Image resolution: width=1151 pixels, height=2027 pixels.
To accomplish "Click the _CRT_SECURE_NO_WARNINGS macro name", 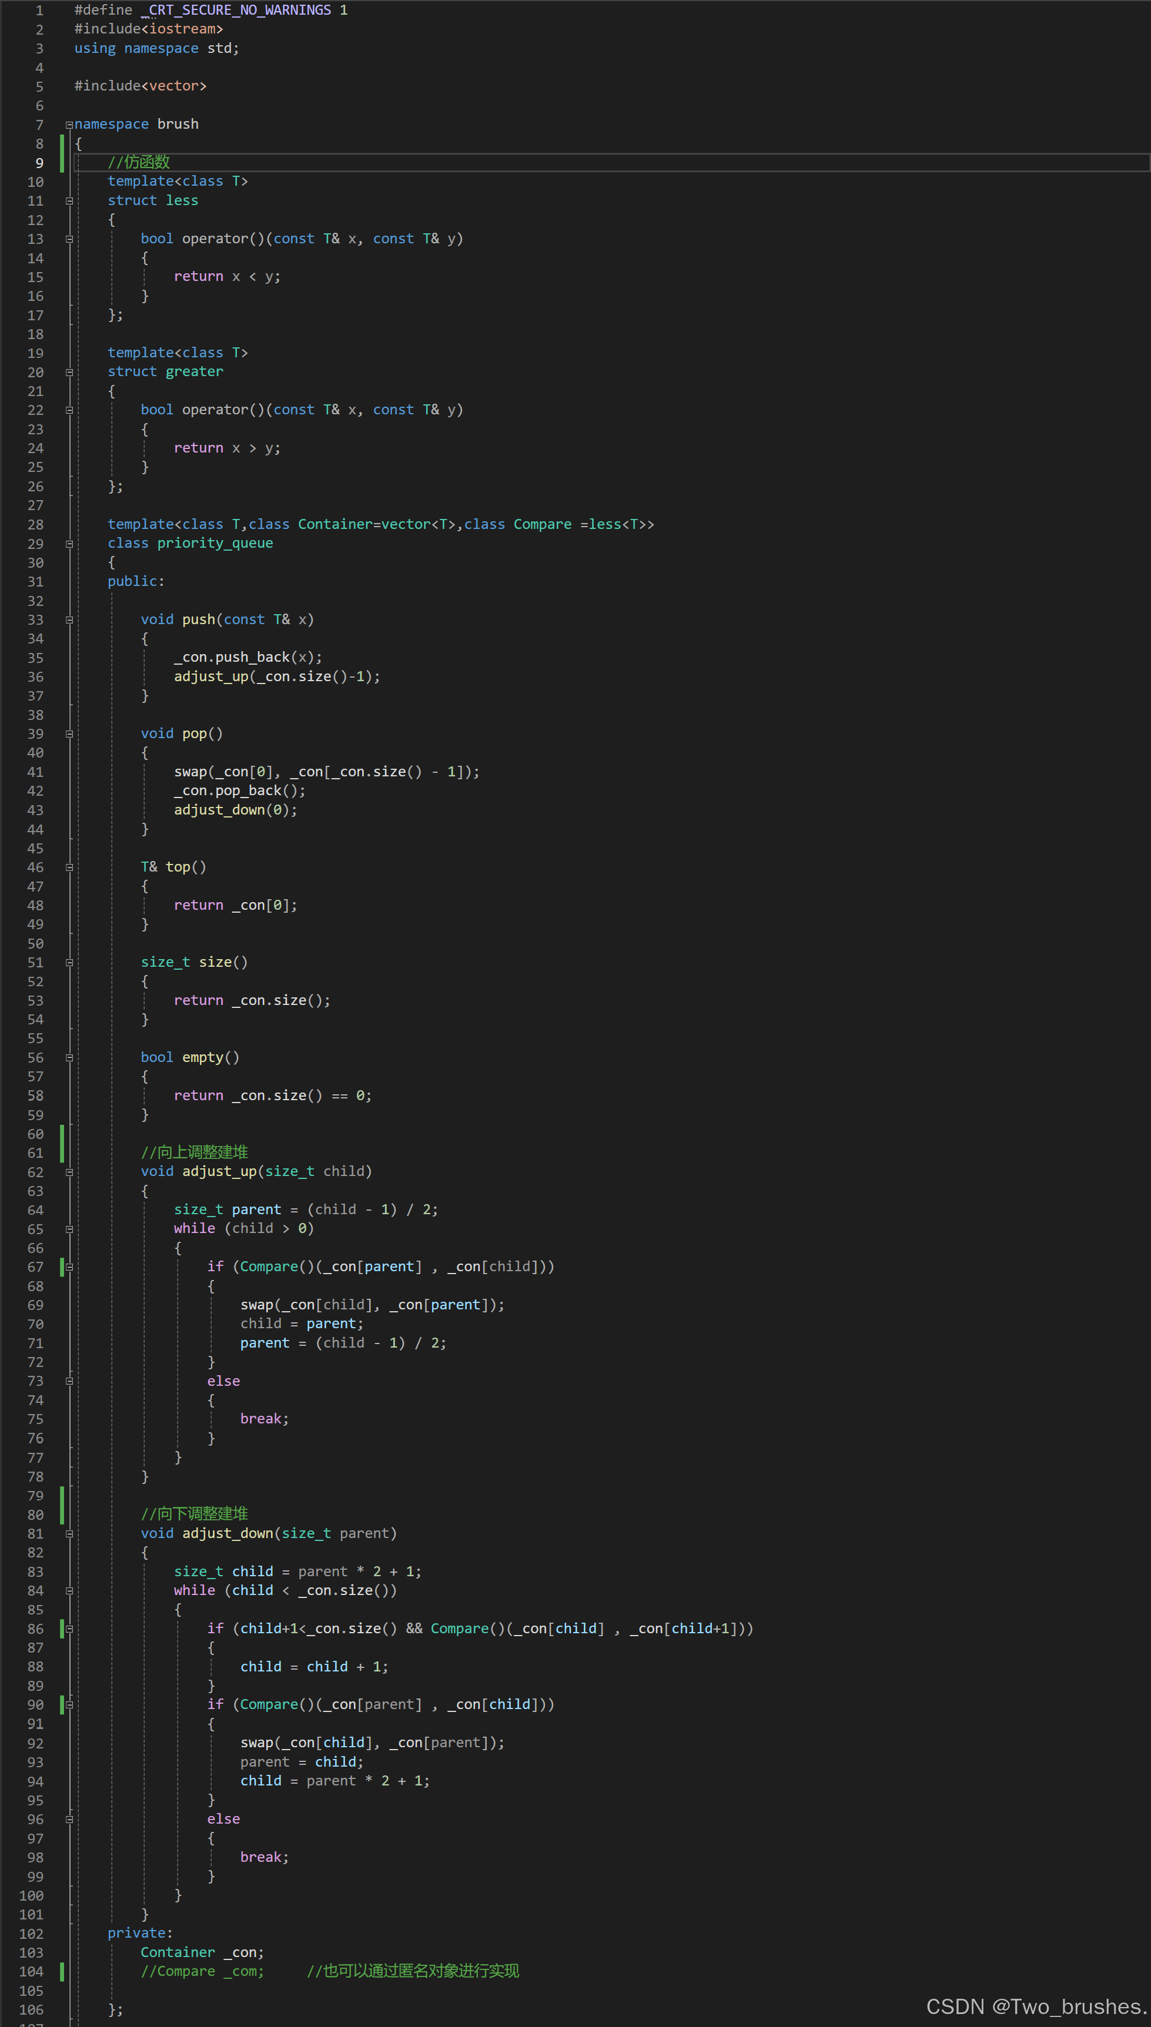I will 236,10.
